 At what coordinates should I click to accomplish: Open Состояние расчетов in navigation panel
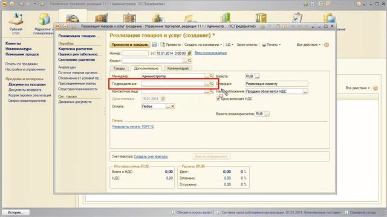(77, 60)
